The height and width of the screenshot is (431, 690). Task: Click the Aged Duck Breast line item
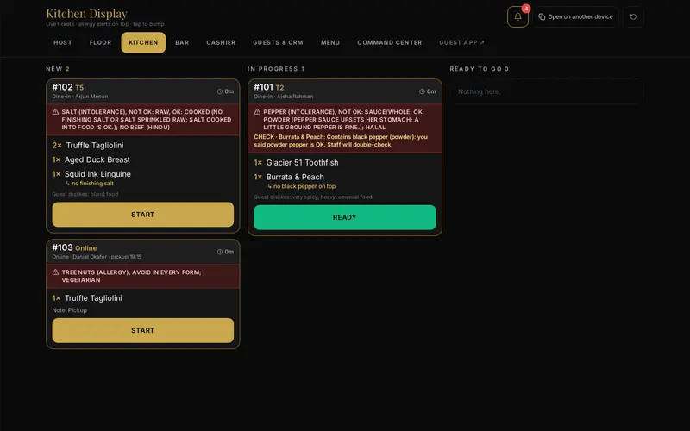point(91,159)
